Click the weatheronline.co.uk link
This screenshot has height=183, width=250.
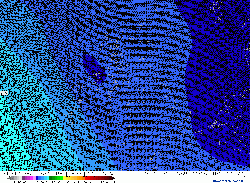click(229, 181)
